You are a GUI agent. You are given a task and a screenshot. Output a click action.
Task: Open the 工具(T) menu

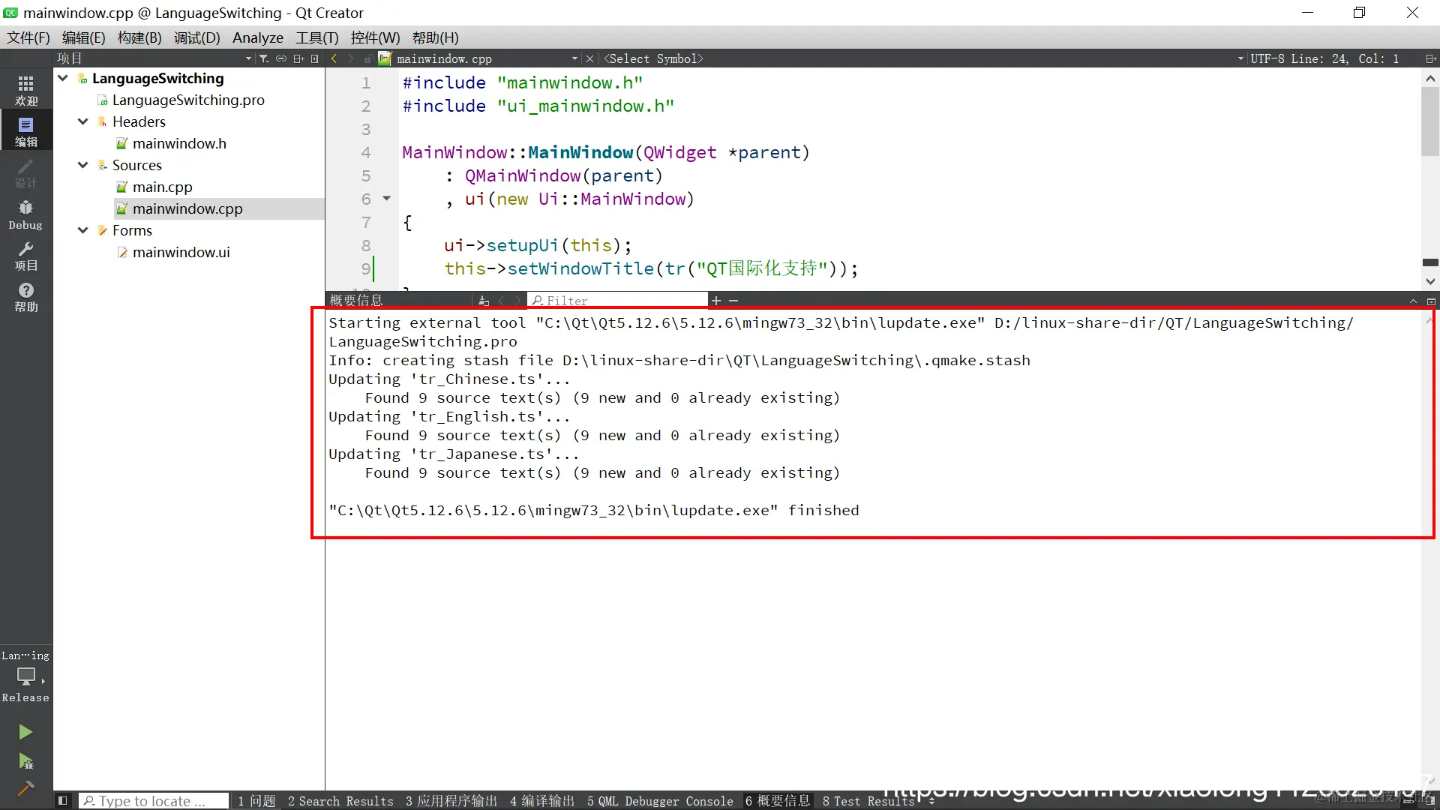316,37
